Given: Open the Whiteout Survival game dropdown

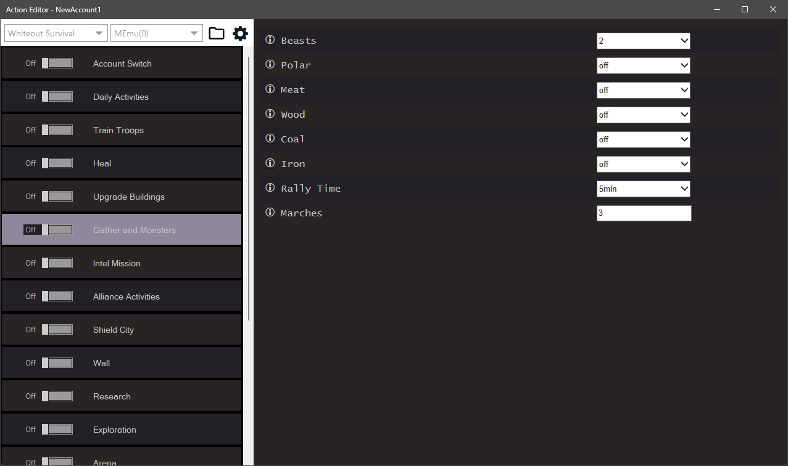Looking at the screenshot, I should (56, 33).
